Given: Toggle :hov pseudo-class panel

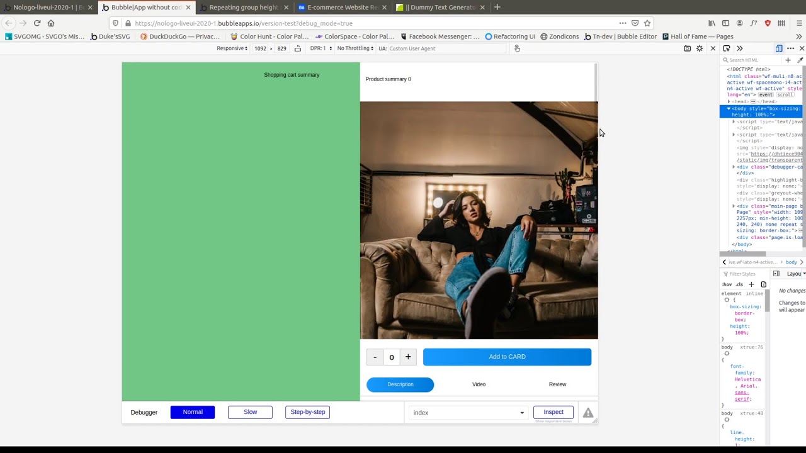Looking at the screenshot, I should coord(727,284).
